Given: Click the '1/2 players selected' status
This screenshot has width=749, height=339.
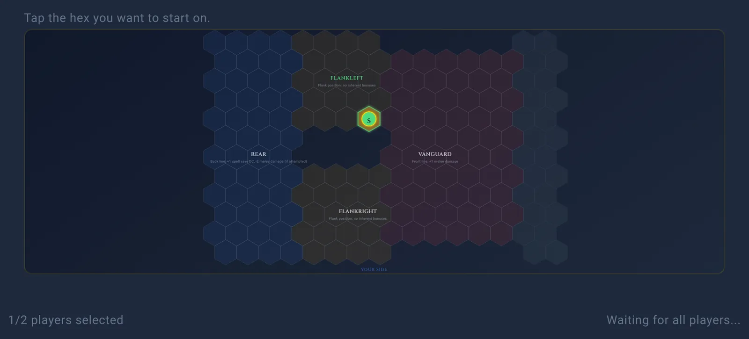Looking at the screenshot, I should click(66, 320).
